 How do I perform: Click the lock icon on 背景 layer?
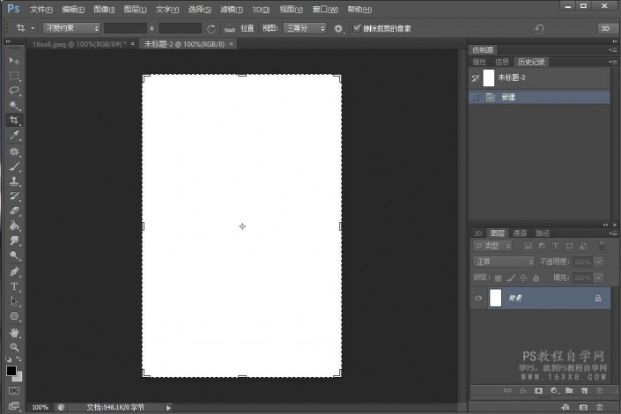pyautogui.click(x=598, y=299)
